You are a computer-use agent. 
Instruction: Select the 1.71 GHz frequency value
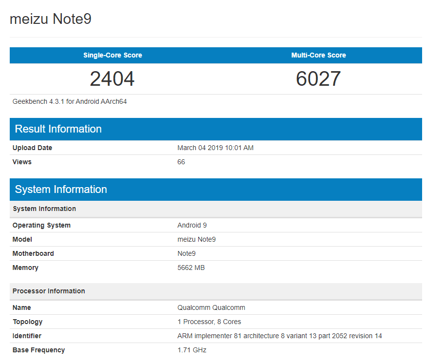coord(192,350)
